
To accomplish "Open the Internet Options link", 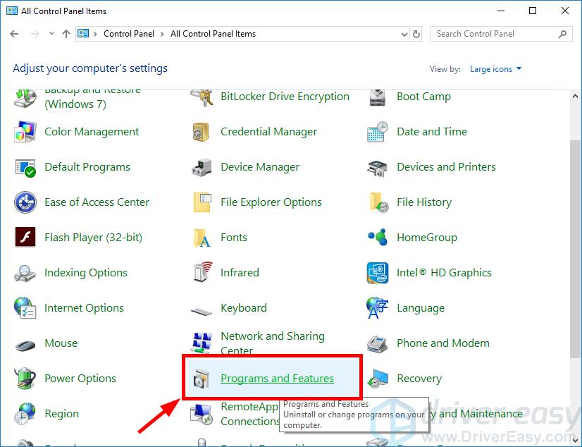I will (x=84, y=308).
